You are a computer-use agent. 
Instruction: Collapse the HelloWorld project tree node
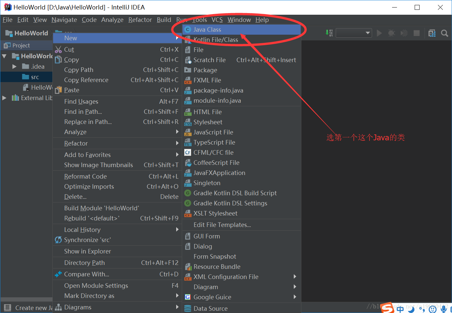click(4, 56)
